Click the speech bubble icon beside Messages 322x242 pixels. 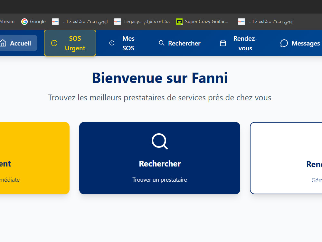pos(284,43)
